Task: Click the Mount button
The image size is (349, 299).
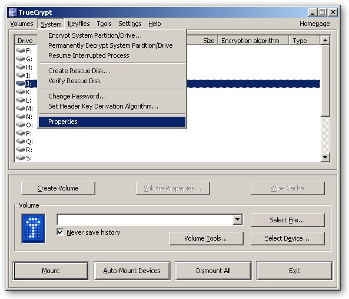Action: point(51,271)
